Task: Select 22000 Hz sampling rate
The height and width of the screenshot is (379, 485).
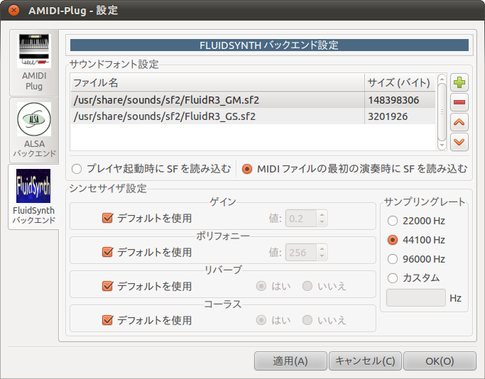Action: pyautogui.click(x=393, y=221)
